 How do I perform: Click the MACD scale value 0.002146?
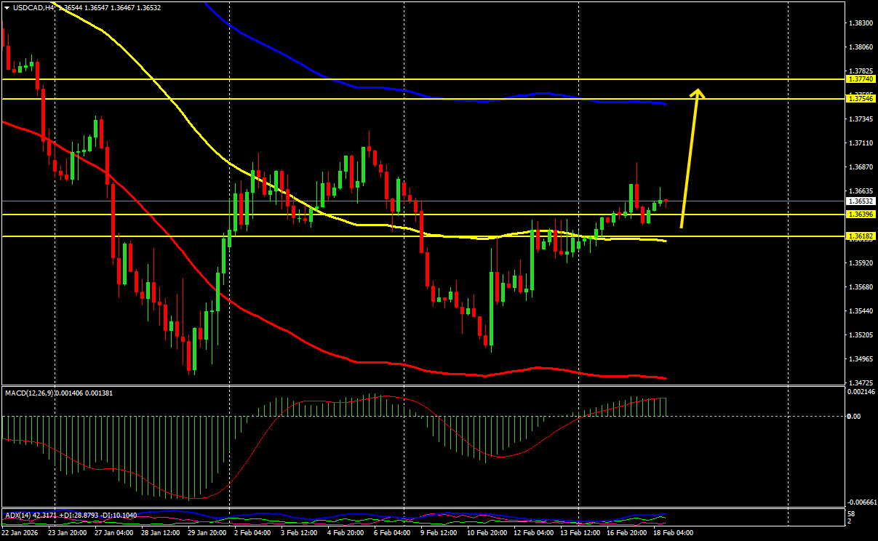pyautogui.click(x=861, y=392)
